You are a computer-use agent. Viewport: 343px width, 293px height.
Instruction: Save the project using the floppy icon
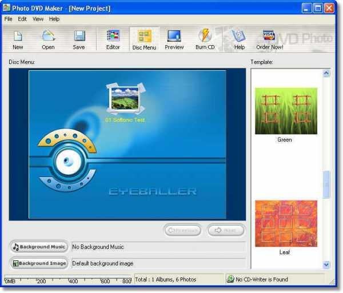[x=79, y=36]
